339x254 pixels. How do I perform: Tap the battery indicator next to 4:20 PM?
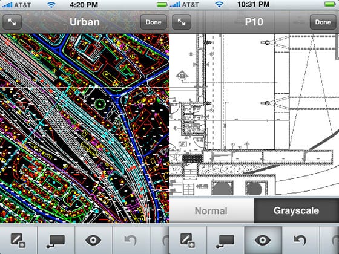coord(162,5)
